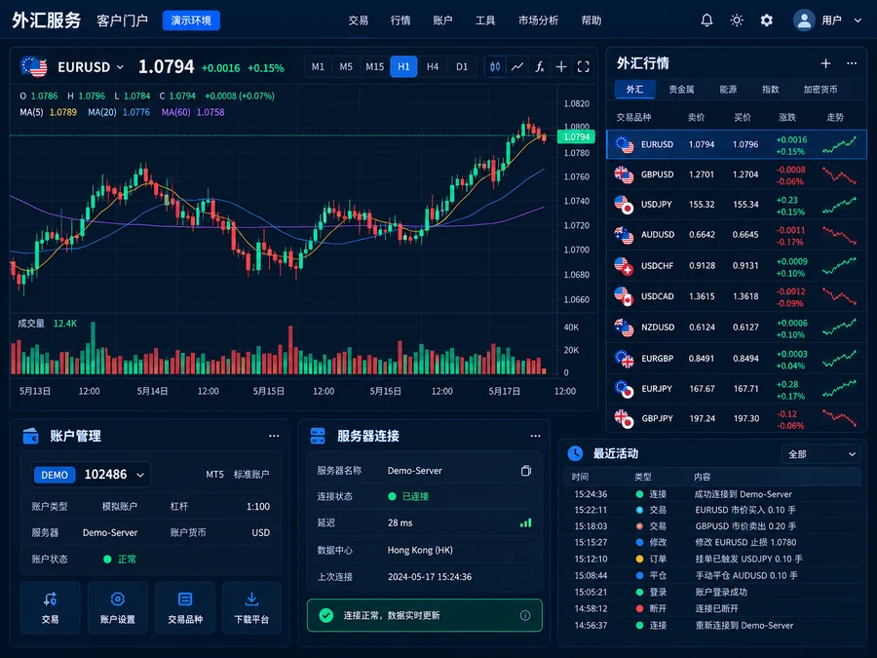
Task: Open the indicators fx icon
Action: (x=539, y=66)
